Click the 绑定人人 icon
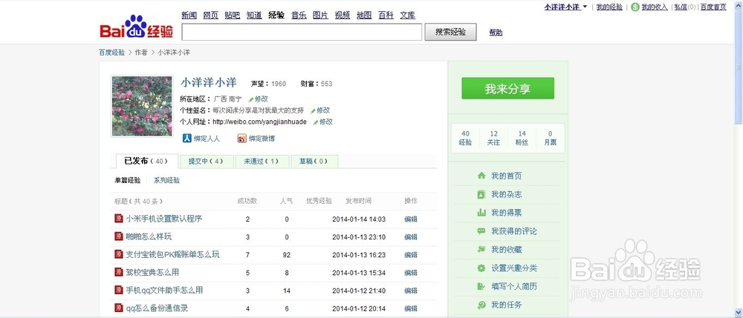This screenshot has width=743, height=318. [x=186, y=138]
